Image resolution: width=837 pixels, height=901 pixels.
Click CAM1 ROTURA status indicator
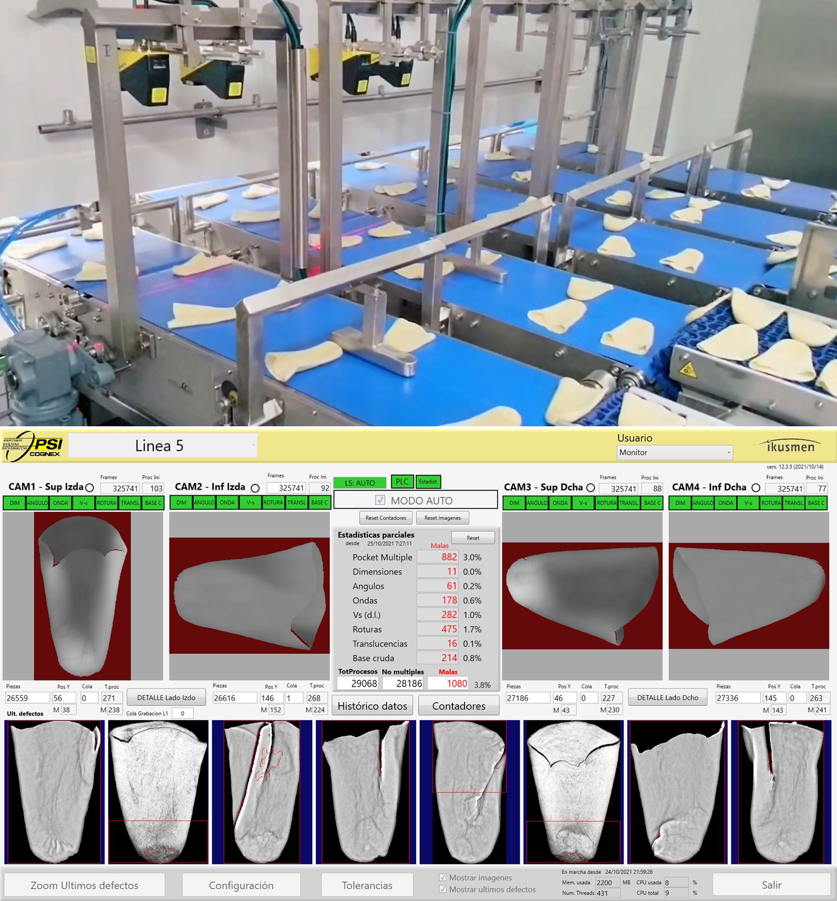tap(106, 503)
